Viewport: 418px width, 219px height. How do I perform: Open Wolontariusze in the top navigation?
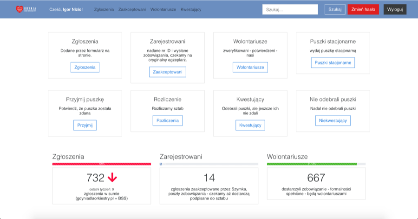pyautogui.click(x=163, y=9)
